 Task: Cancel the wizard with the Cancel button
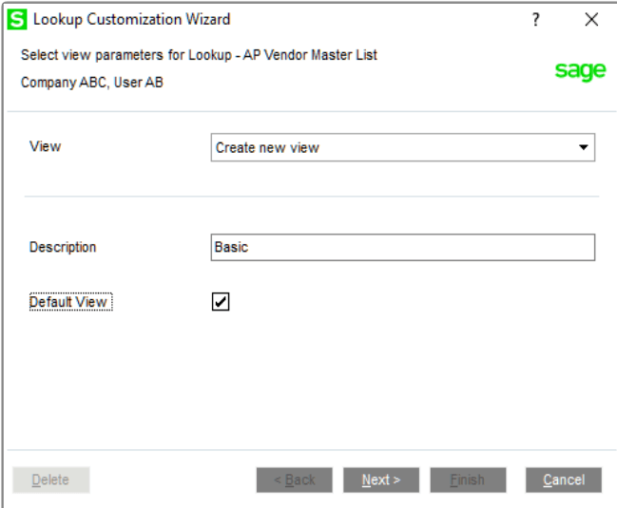(564, 480)
